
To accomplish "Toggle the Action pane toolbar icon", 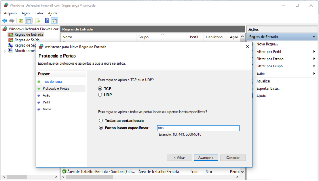I will tap(54, 21).
